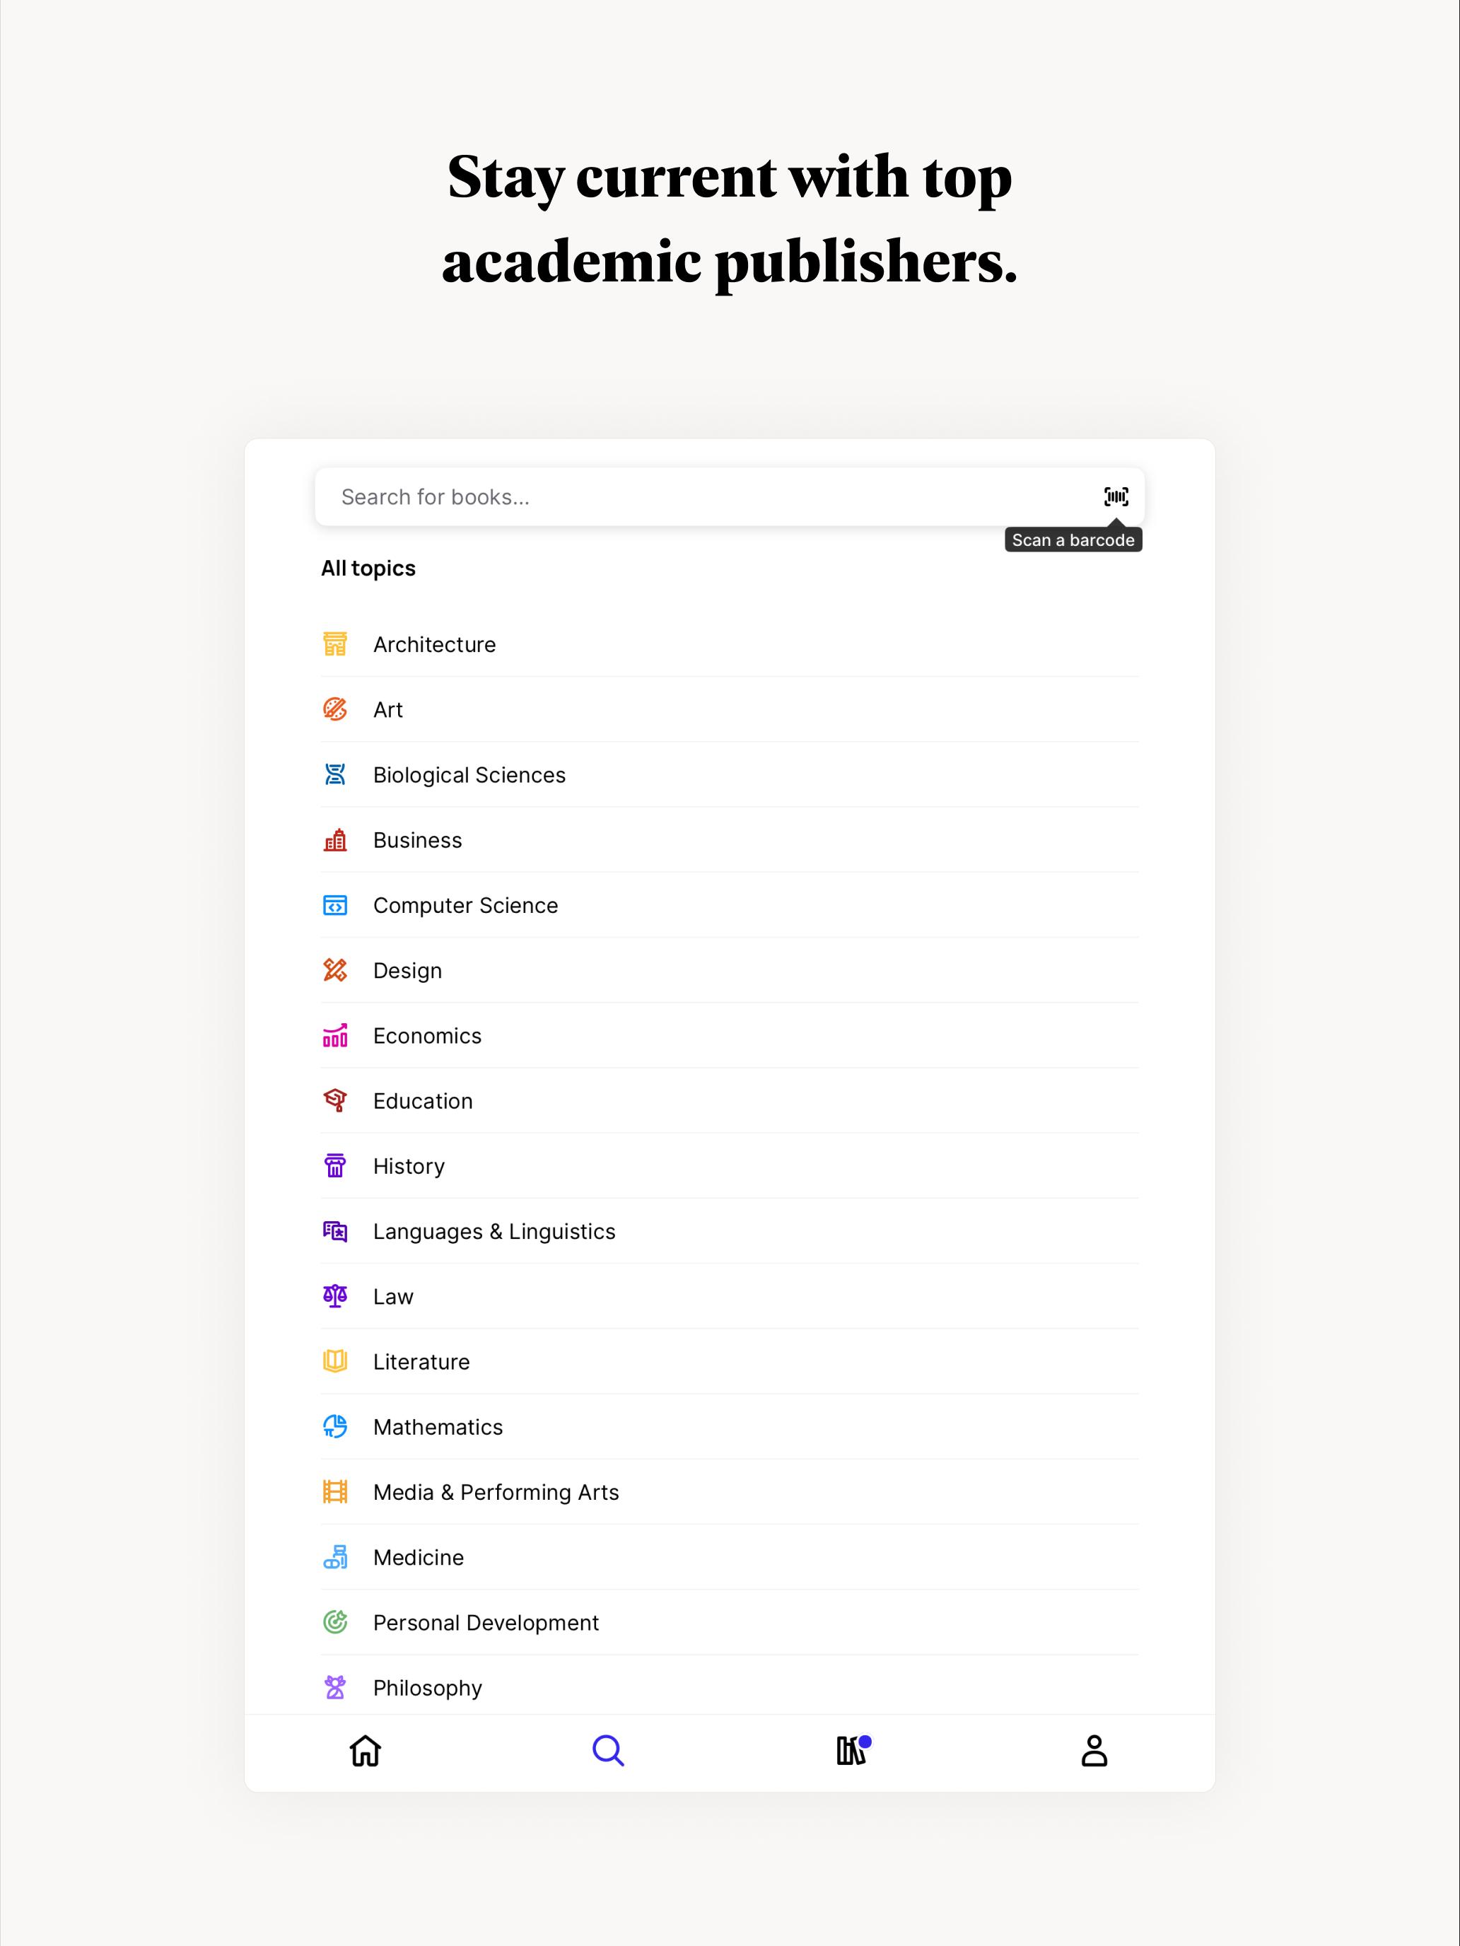The image size is (1460, 1946).
Task: Open the Business topic
Action: [417, 840]
